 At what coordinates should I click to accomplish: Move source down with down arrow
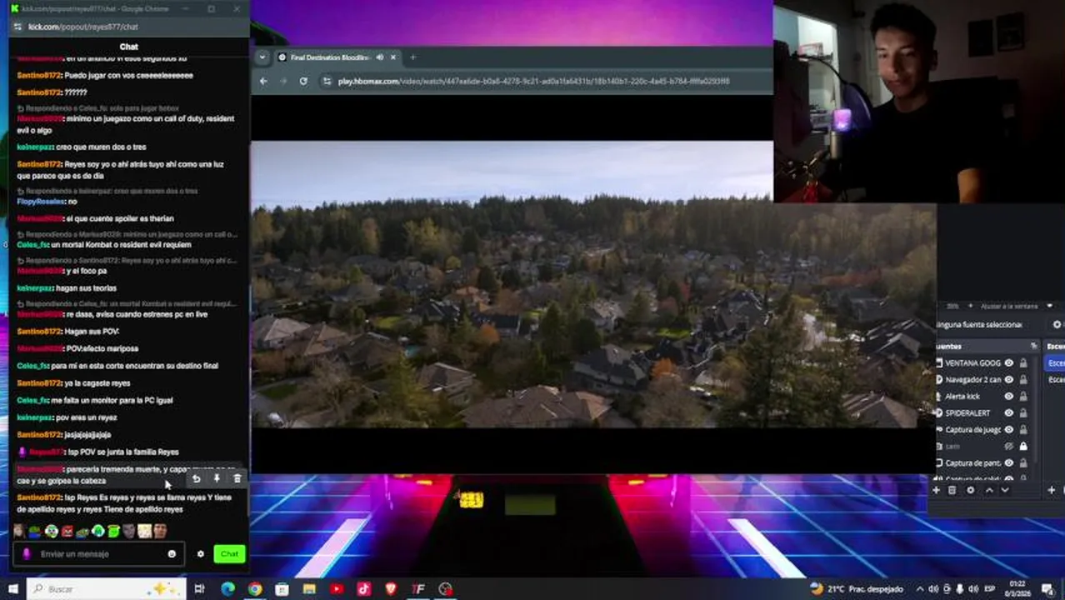click(x=1004, y=490)
